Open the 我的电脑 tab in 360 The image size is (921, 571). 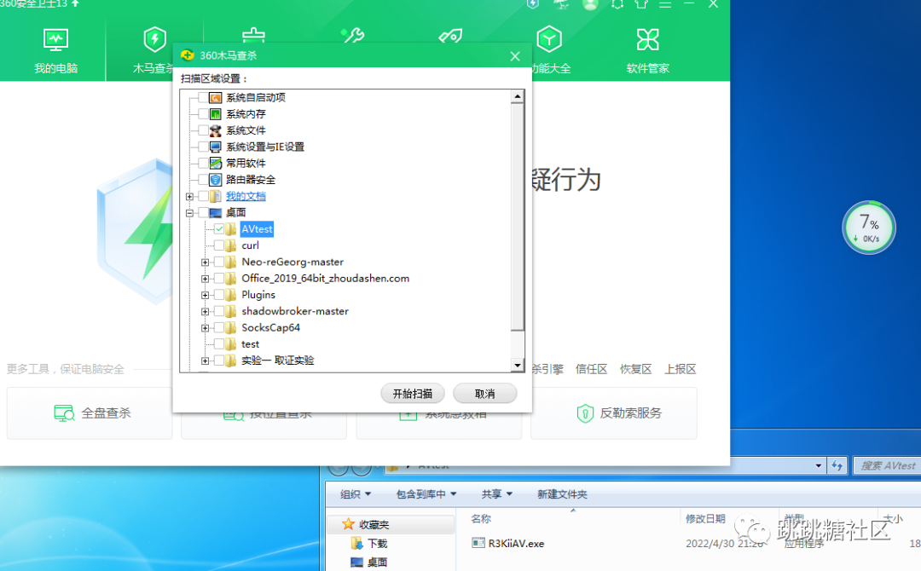[55, 52]
